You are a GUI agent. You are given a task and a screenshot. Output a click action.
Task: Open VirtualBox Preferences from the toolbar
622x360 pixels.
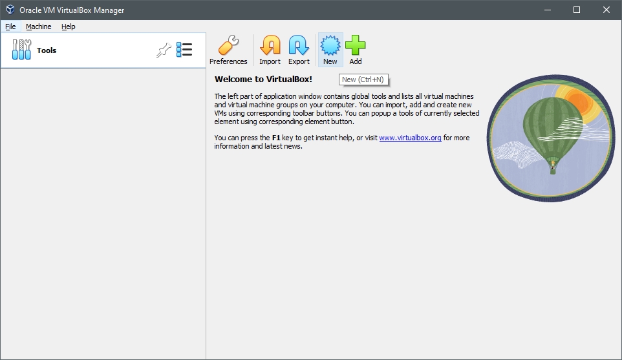pyautogui.click(x=228, y=50)
